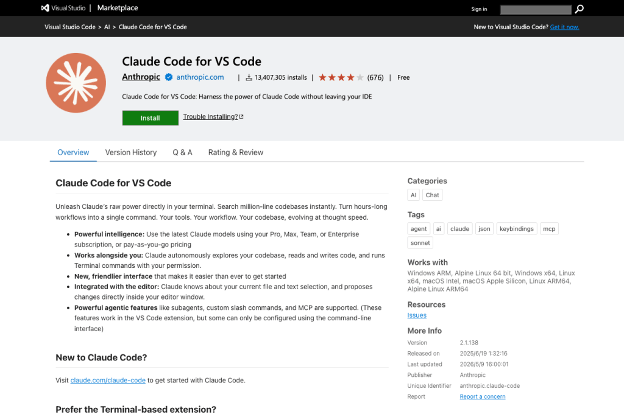Click the green Install button
Image resolution: width=624 pixels, height=414 pixels.
(151, 118)
